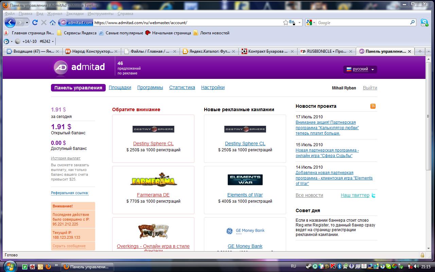Close the Входящие (47) tab
435x272 pixels.
pyautogui.click(x=57, y=51)
